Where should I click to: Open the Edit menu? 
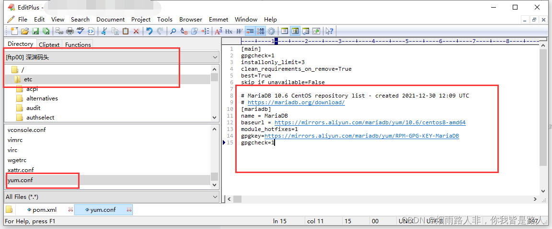[39, 19]
